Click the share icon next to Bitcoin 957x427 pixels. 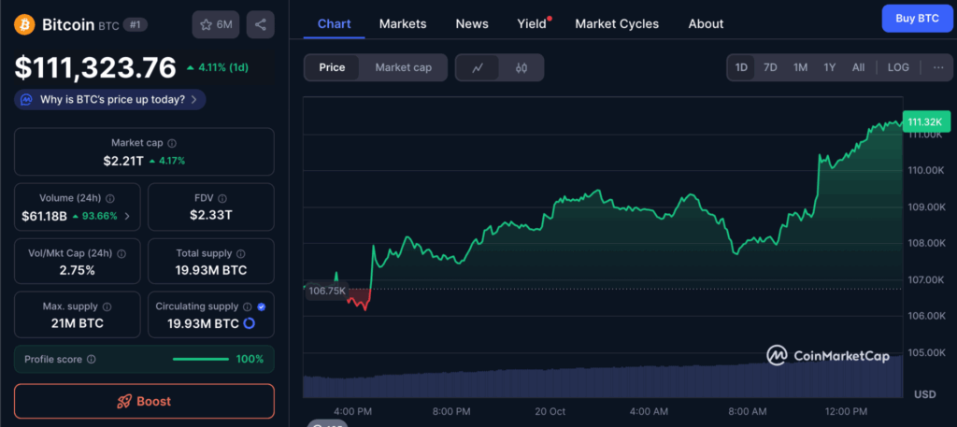pyautogui.click(x=260, y=24)
